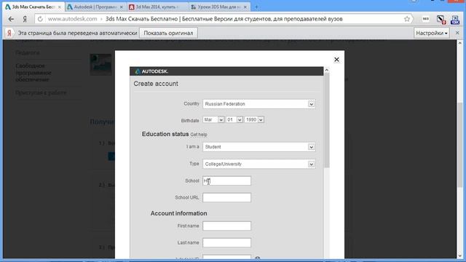Focus the School text field
Screen dimensions: 466x262
coord(226,181)
